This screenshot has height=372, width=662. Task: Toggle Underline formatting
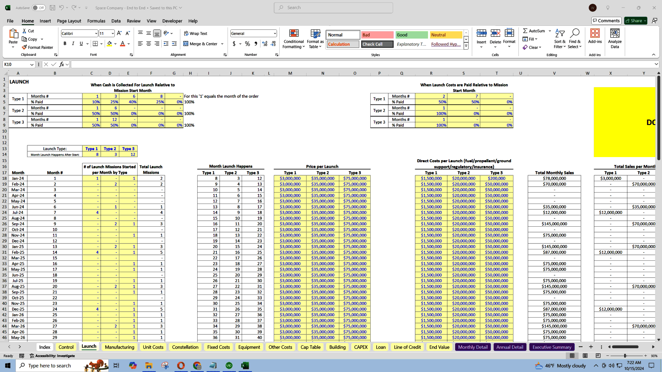pos(81,44)
